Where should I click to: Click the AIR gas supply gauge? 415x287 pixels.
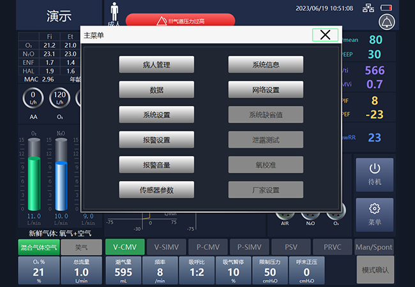(x=285, y=211)
